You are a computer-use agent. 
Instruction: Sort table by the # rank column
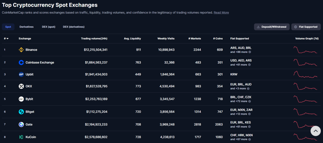click(6, 39)
